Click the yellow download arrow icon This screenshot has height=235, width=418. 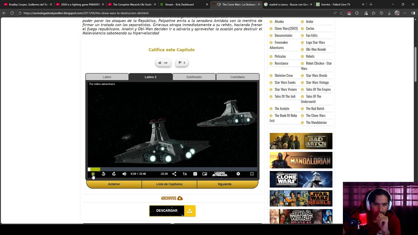point(190,211)
